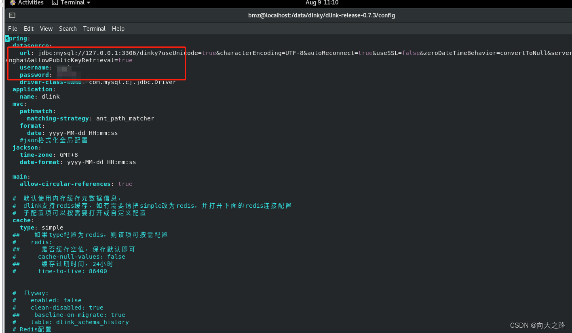572x333 pixels.
Task: Open the Help menu
Action: tap(118, 28)
